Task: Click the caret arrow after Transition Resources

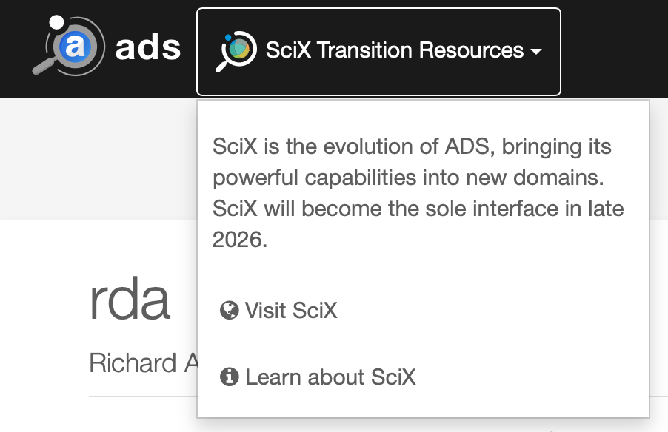Action: (x=535, y=52)
